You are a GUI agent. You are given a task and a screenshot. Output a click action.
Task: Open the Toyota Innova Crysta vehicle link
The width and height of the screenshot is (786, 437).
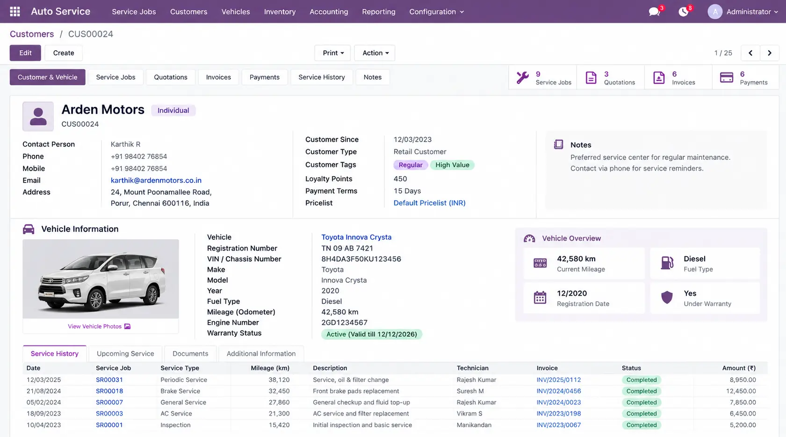[x=356, y=237]
